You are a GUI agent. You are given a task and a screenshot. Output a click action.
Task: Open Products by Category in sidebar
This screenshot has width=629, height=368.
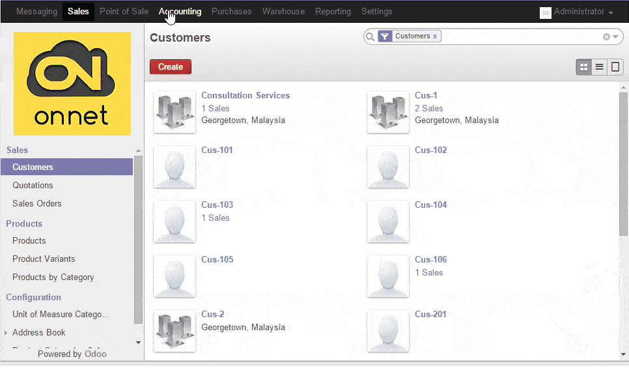(53, 277)
